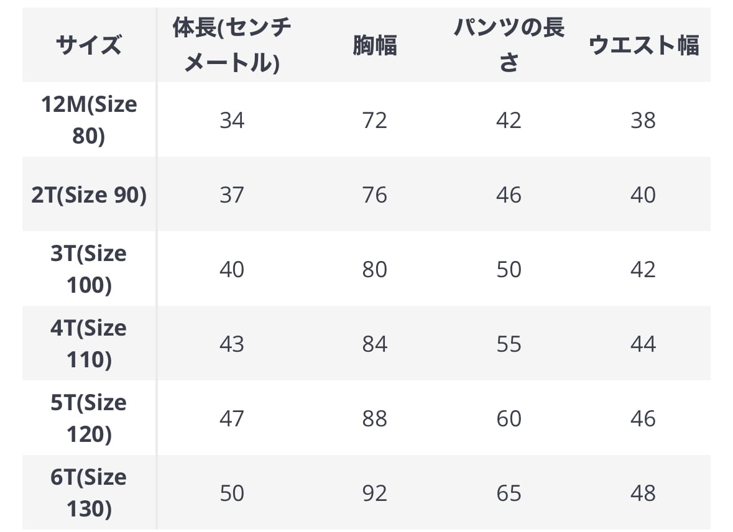Click 胸幅 value 76 for 2T
Screen dimensions: 733x532
(374, 195)
